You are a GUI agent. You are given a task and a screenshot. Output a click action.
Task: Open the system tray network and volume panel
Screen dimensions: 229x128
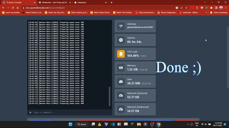pos(206,124)
